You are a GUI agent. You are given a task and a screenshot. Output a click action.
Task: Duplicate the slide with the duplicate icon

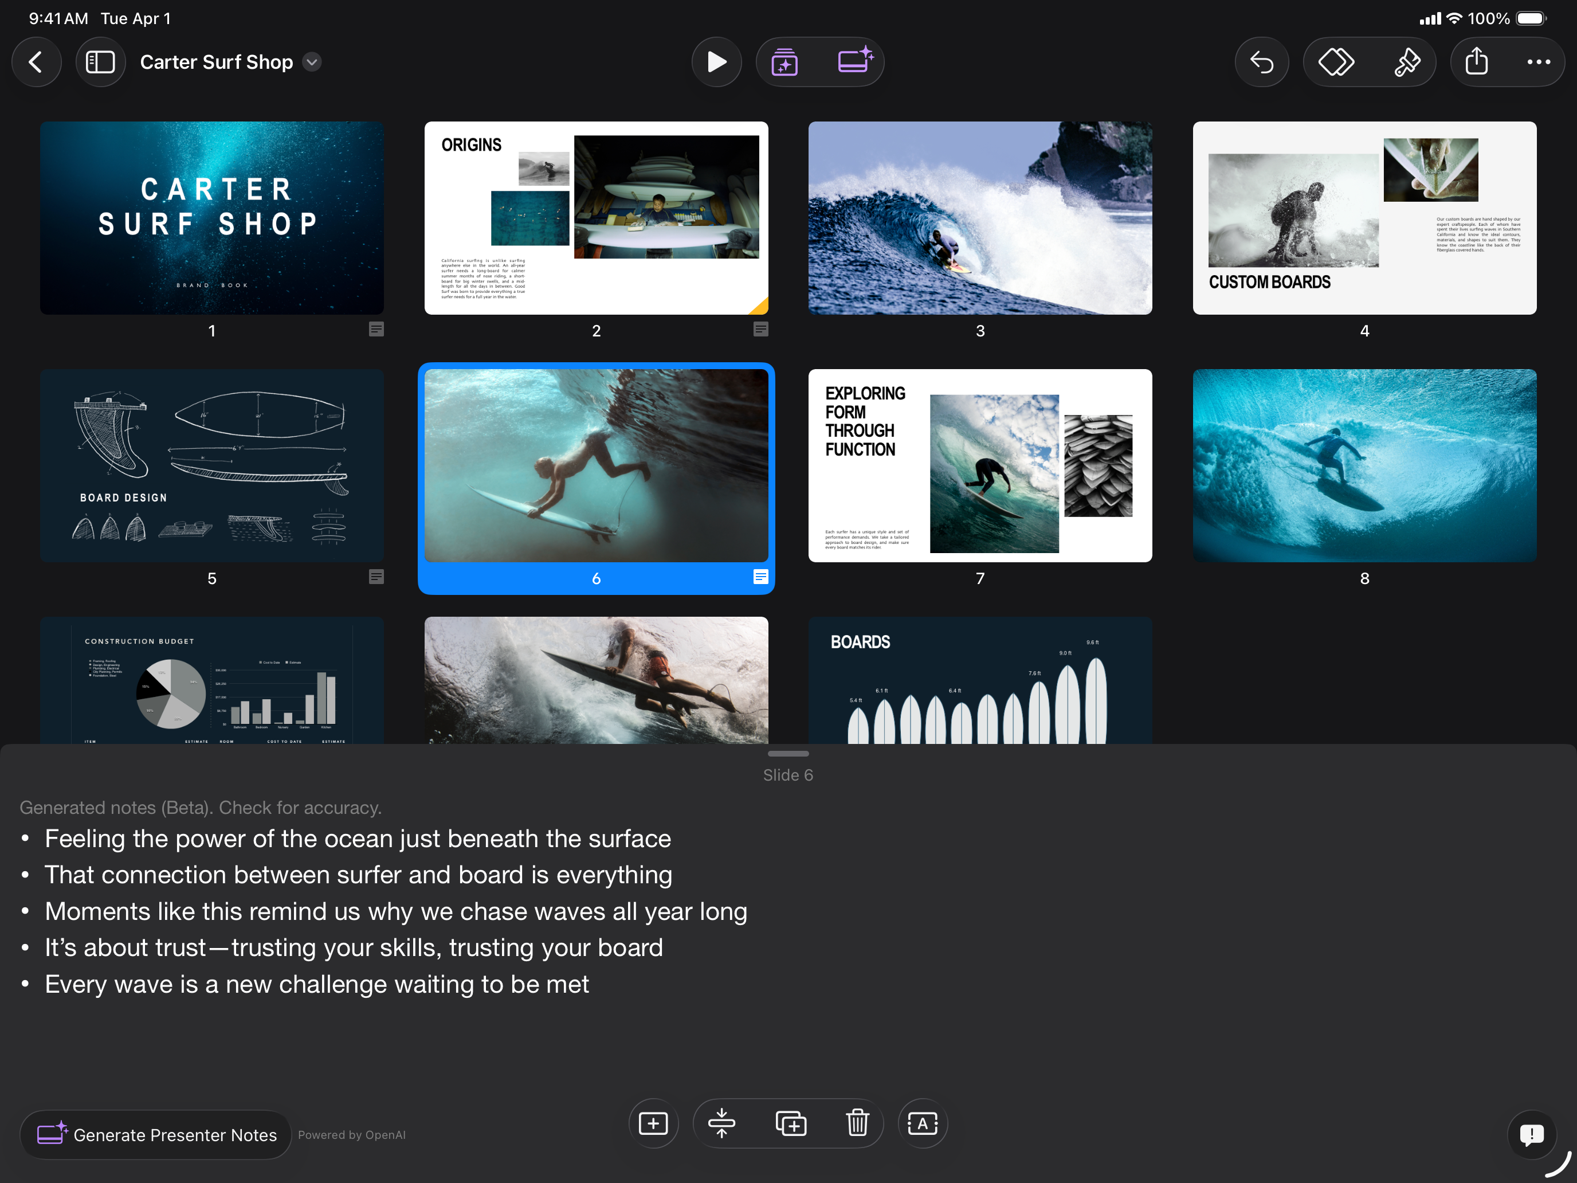791,1123
